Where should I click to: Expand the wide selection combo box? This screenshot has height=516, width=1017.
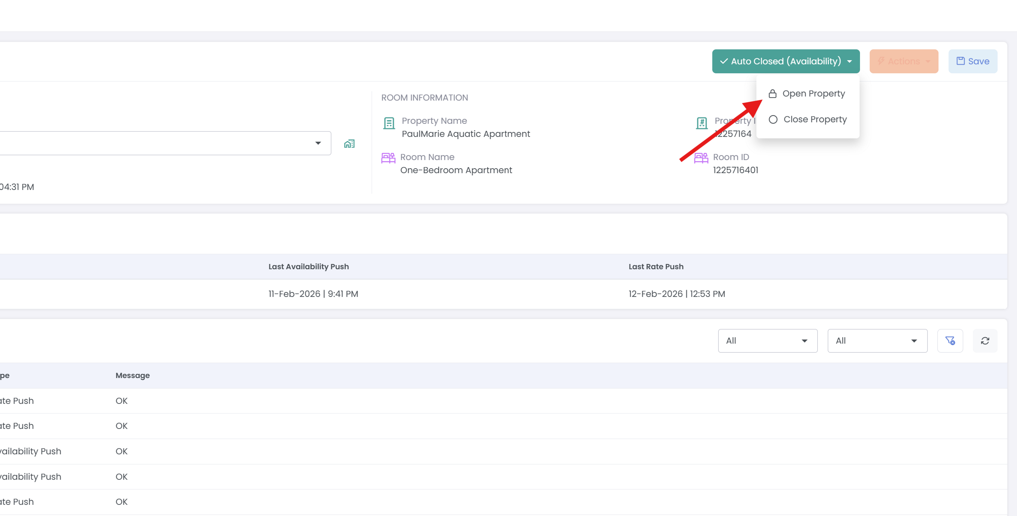click(165, 143)
